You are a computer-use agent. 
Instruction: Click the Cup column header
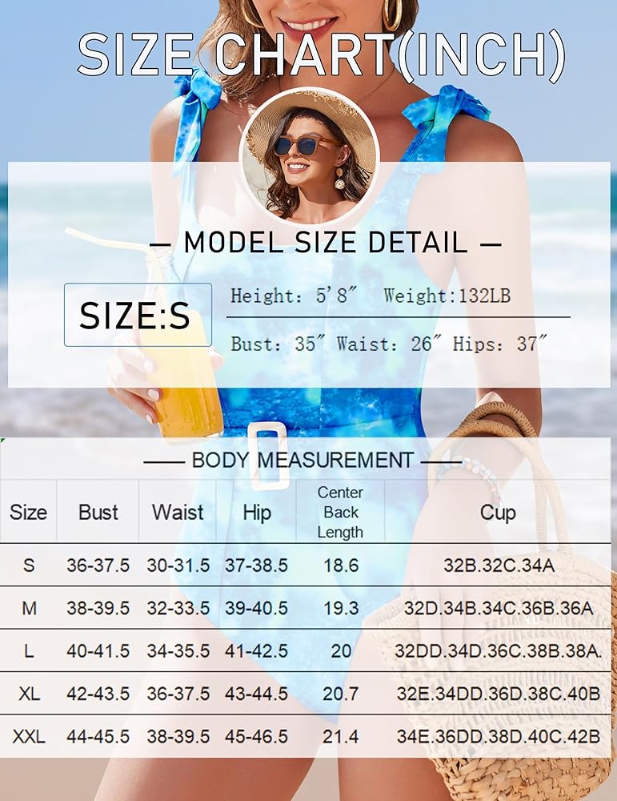(497, 513)
